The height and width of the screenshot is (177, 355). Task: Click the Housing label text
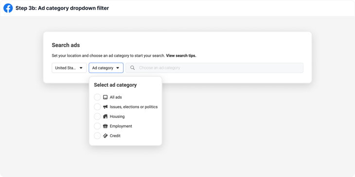click(x=117, y=116)
